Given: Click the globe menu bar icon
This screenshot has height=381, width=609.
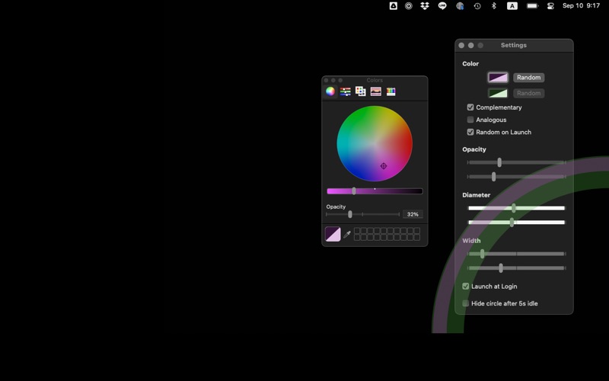Looking at the screenshot, I should pos(460,6).
